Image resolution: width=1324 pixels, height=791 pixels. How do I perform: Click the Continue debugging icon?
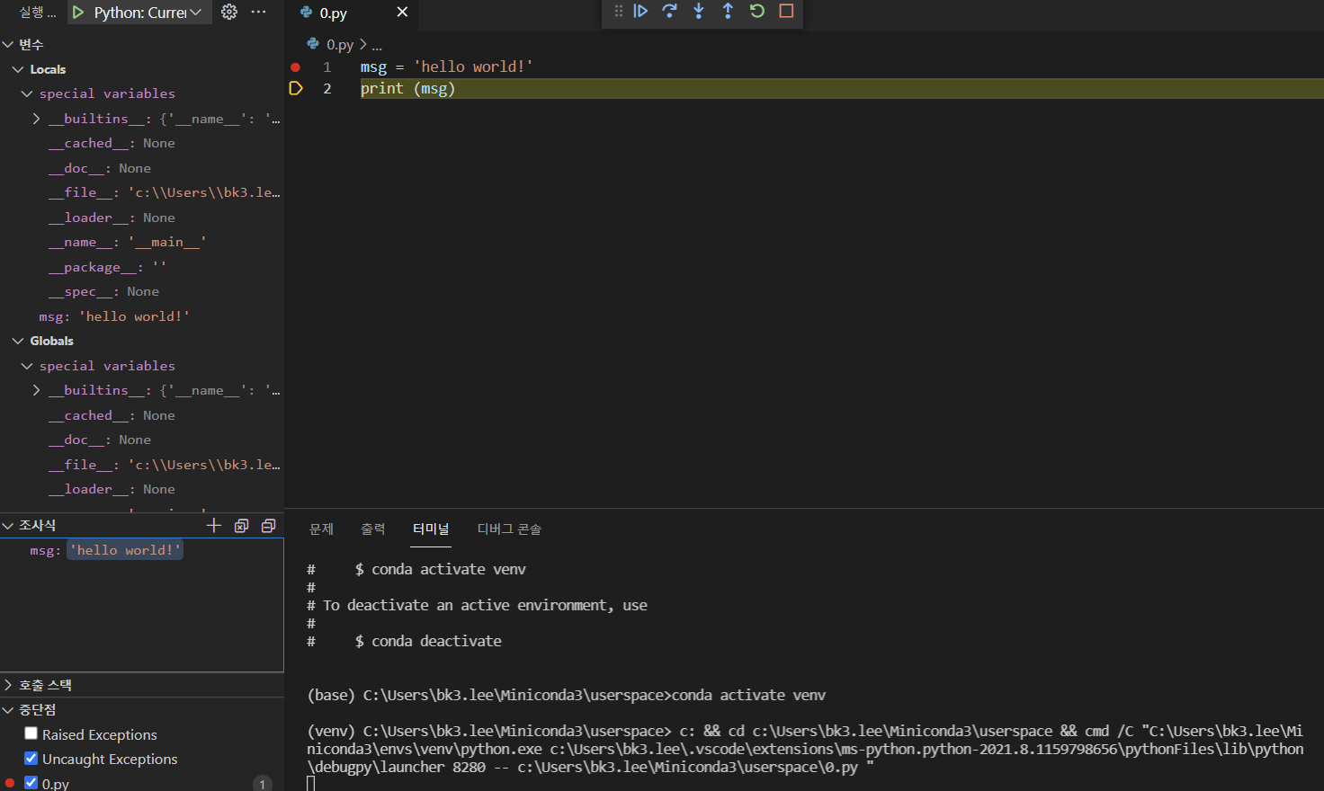coord(641,12)
